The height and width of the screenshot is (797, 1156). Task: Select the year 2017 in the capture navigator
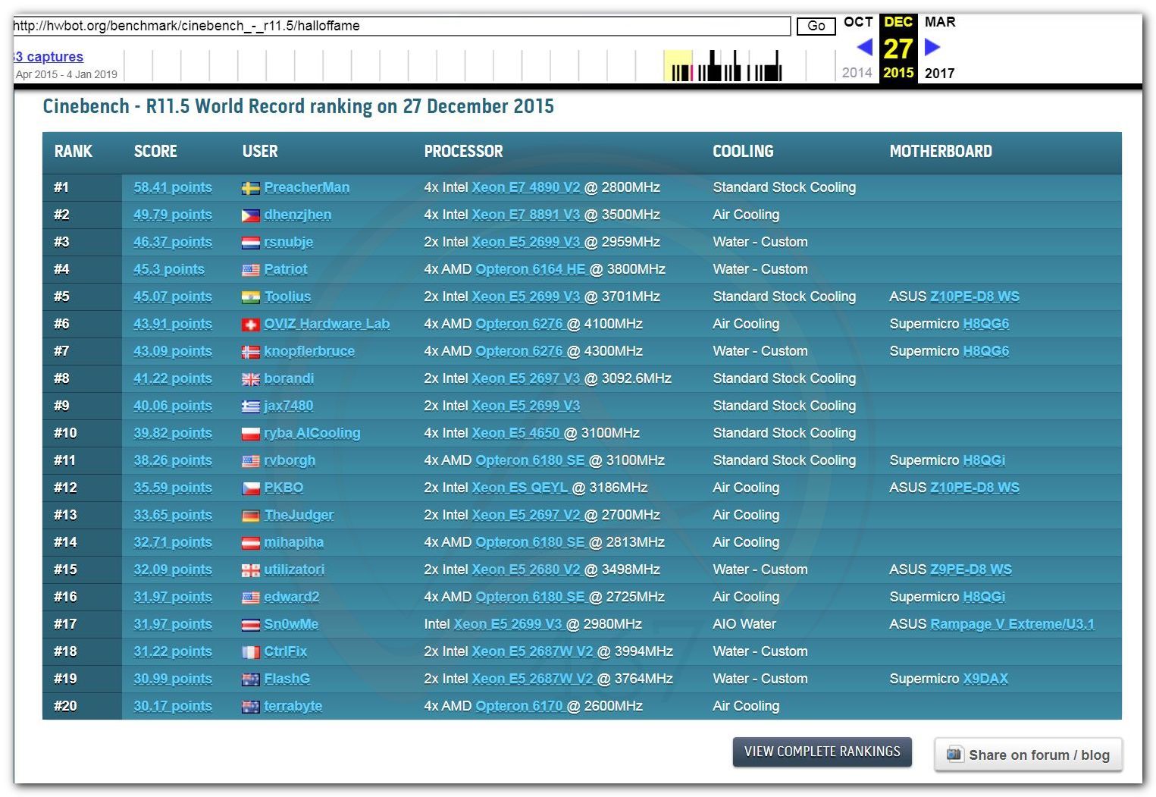[x=939, y=74]
